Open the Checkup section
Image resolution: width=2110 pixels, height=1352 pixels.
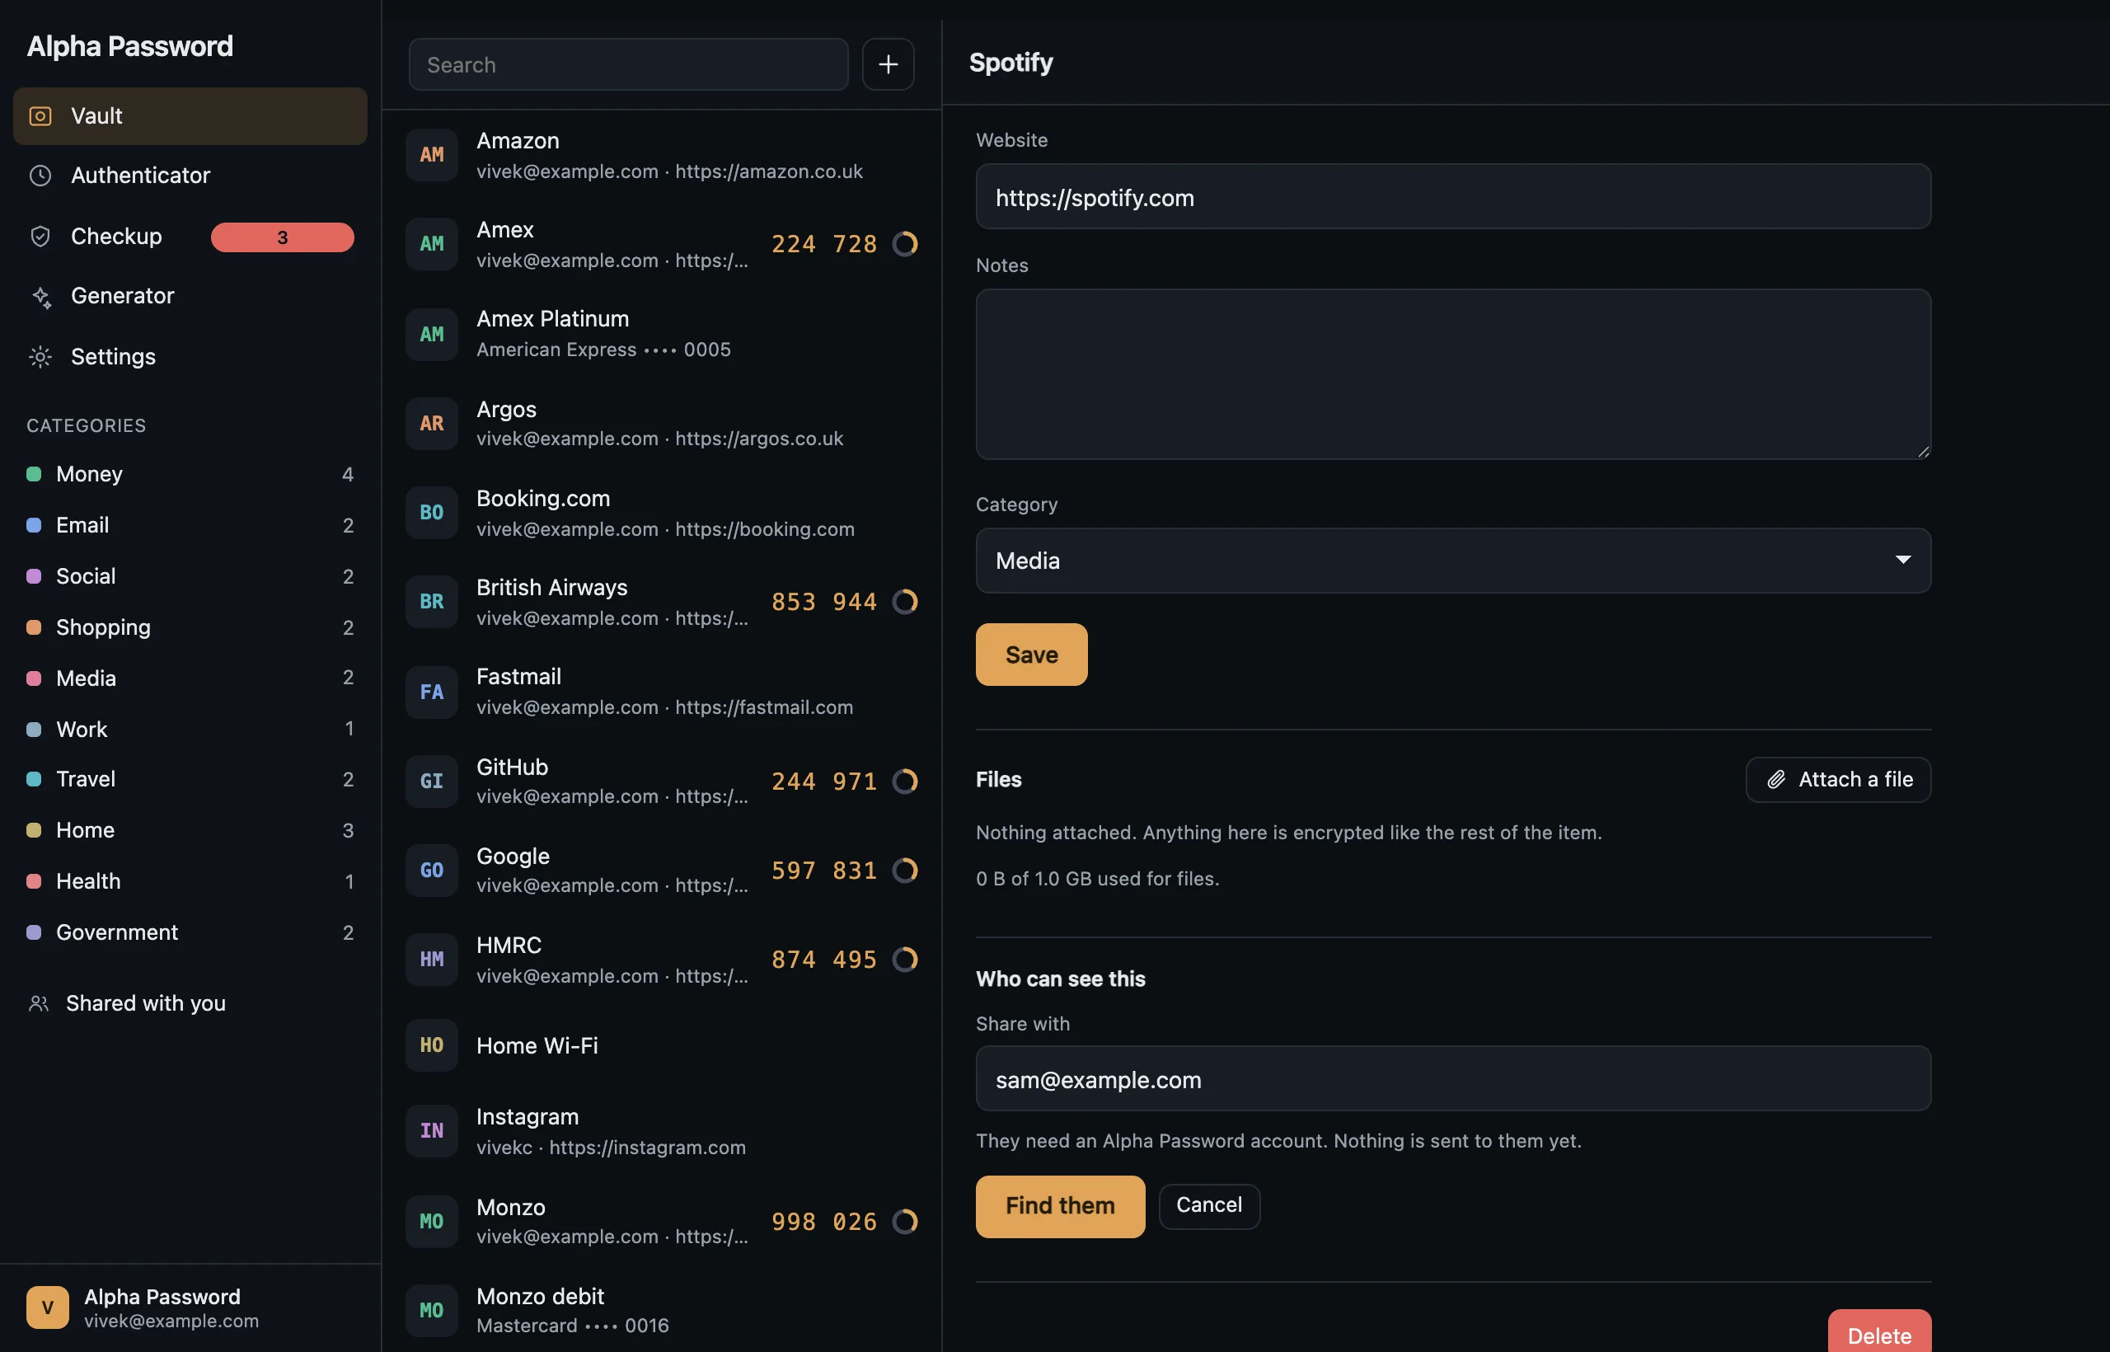click(x=190, y=236)
